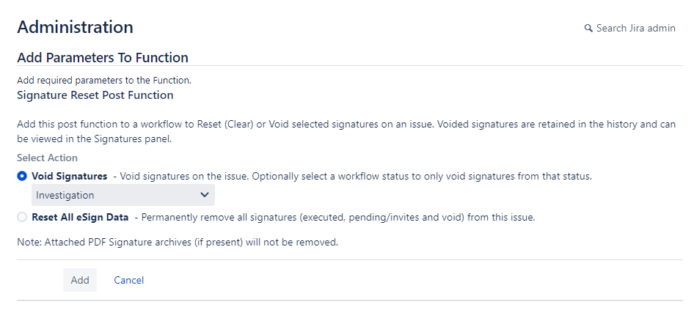Select the Reset All eSign Data radio button

pos(22,217)
